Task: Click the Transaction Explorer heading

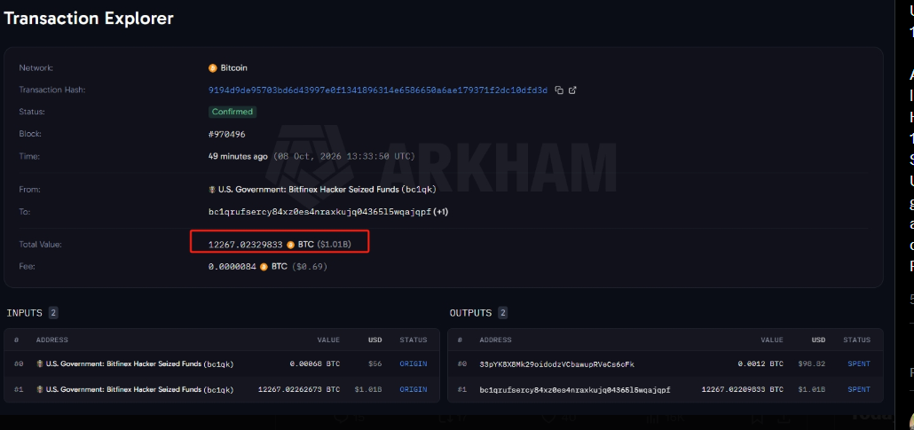Action: [x=89, y=18]
